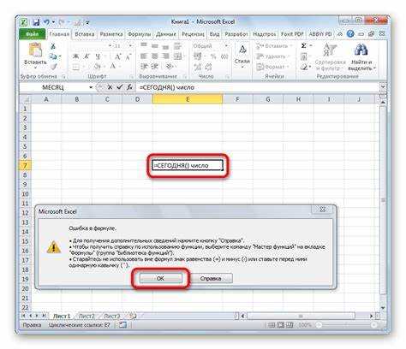Viewport: 406px width, 349px height.
Task: Toggle bold formatting button
Action: 75,56
